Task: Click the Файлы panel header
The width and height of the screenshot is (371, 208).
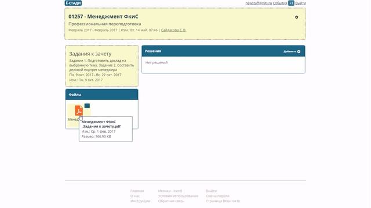Action: click(x=102, y=95)
